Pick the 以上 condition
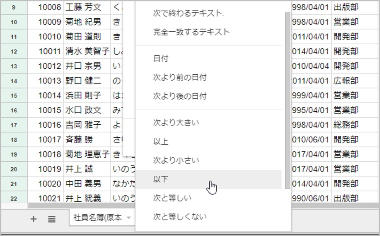 (x=208, y=142)
